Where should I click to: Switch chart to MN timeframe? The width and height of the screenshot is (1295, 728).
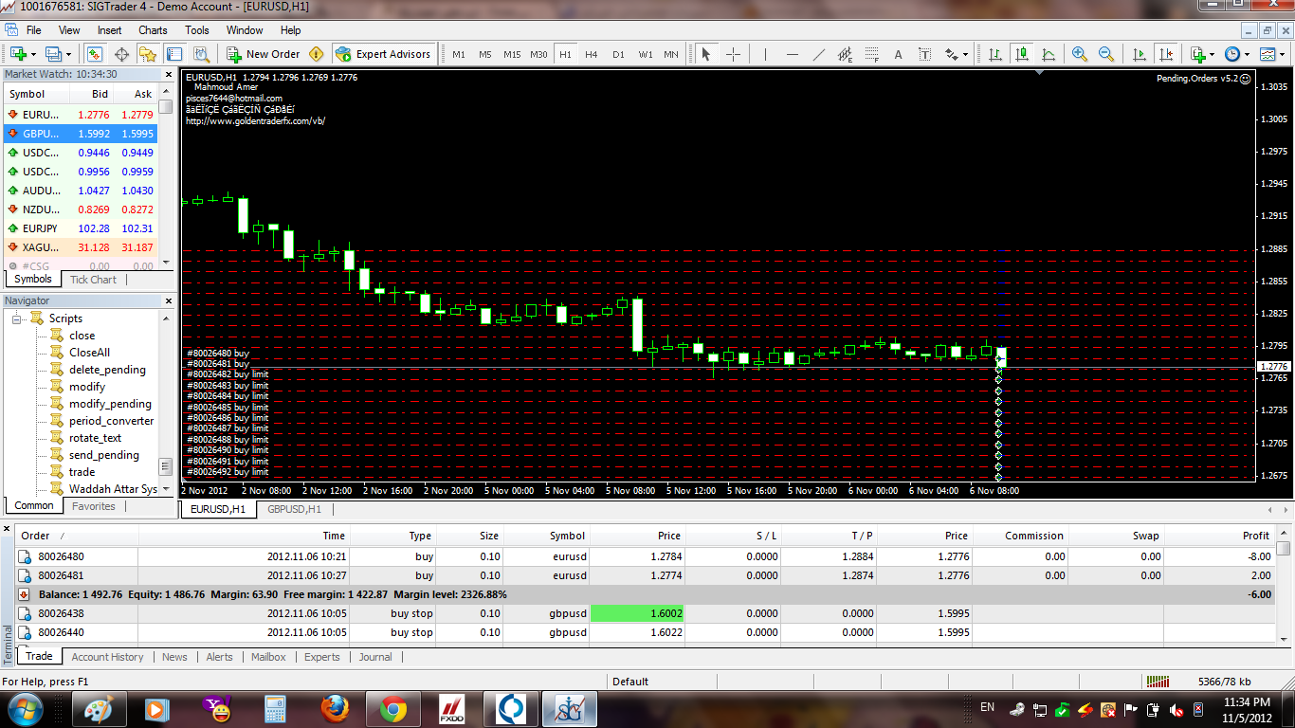(x=671, y=54)
